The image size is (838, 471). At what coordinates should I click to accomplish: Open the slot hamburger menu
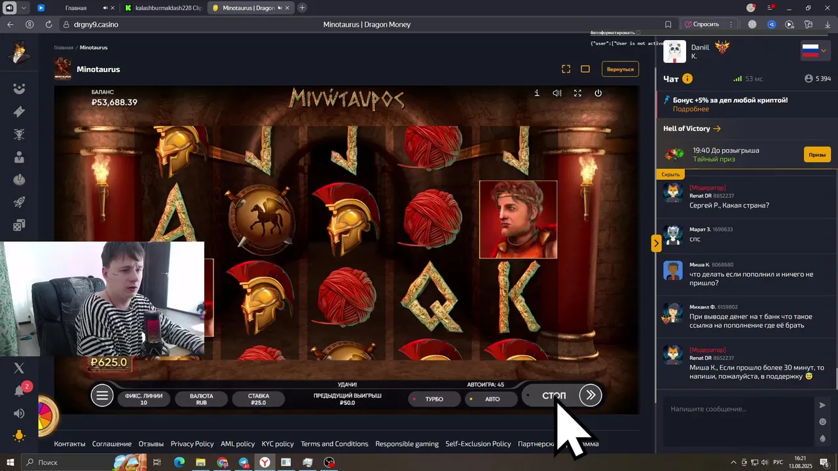point(102,394)
